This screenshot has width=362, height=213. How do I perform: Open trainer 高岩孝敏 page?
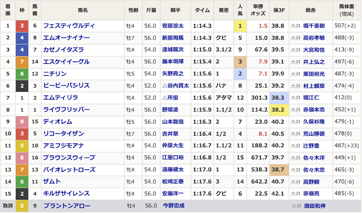coord(314,38)
